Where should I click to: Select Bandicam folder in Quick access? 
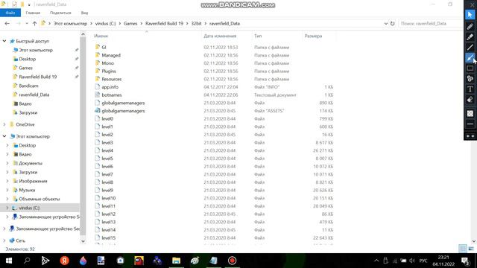(x=28, y=86)
